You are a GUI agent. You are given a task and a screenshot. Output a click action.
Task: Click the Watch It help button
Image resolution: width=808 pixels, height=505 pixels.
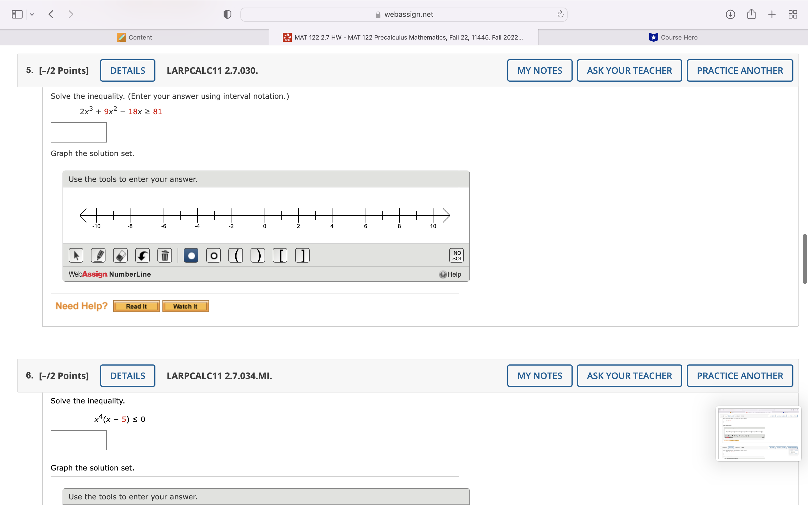(186, 306)
